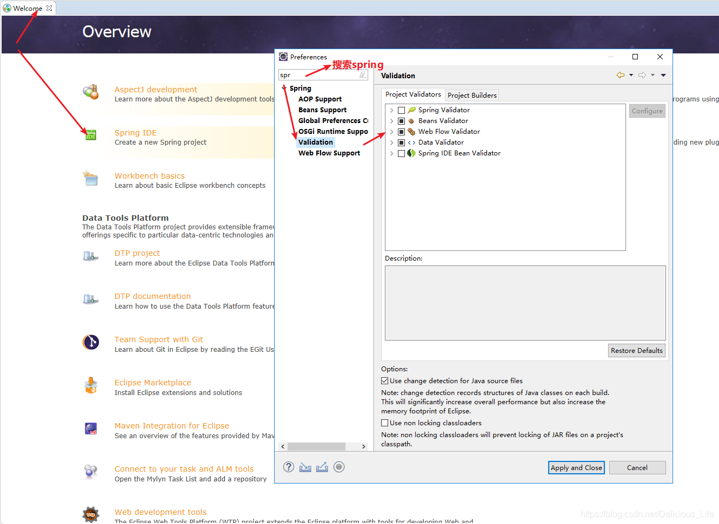Click the DTP project icon
The height and width of the screenshot is (524, 719).
pyautogui.click(x=91, y=256)
